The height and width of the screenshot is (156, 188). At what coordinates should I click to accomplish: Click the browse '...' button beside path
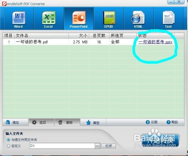[97, 146]
